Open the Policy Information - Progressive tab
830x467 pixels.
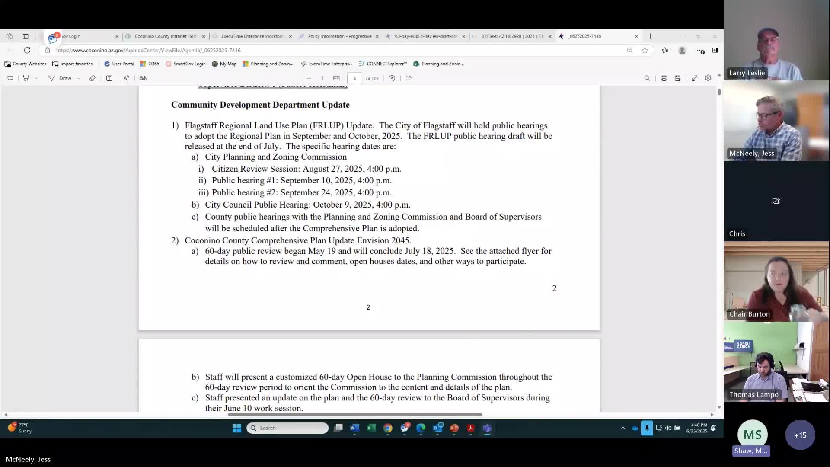coord(339,36)
